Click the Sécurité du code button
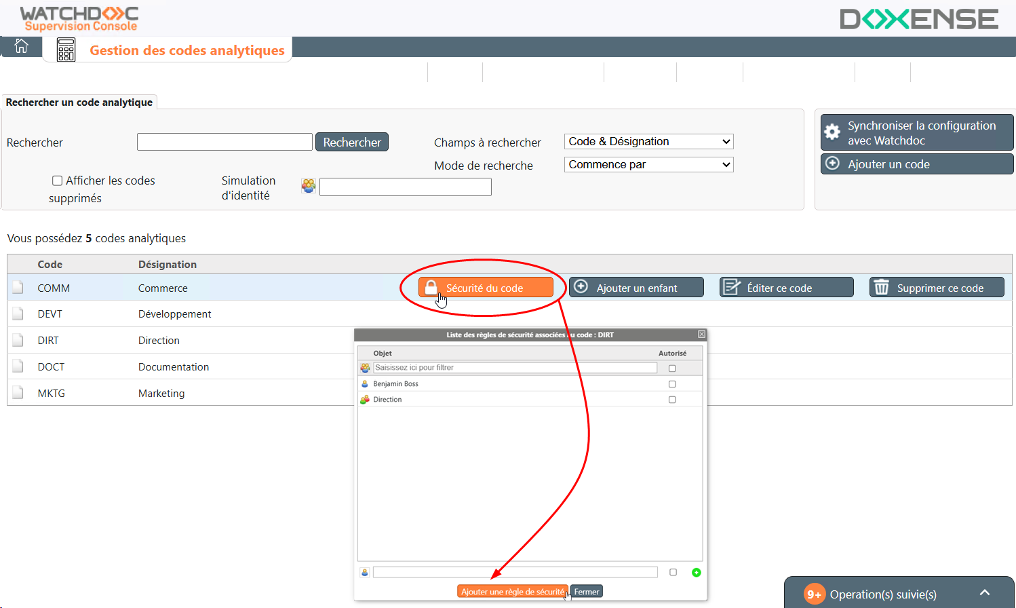The height and width of the screenshot is (608, 1016). coord(486,288)
